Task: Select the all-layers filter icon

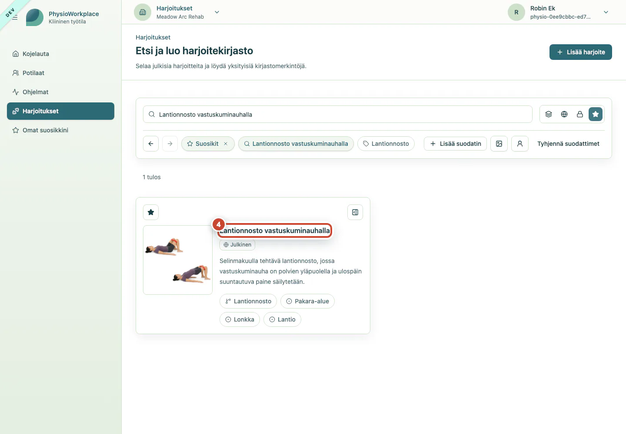Action: [549, 114]
